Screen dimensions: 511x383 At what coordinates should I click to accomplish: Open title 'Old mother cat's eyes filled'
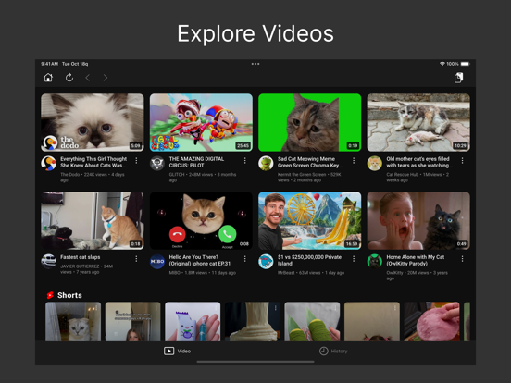click(x=419, y=162)
